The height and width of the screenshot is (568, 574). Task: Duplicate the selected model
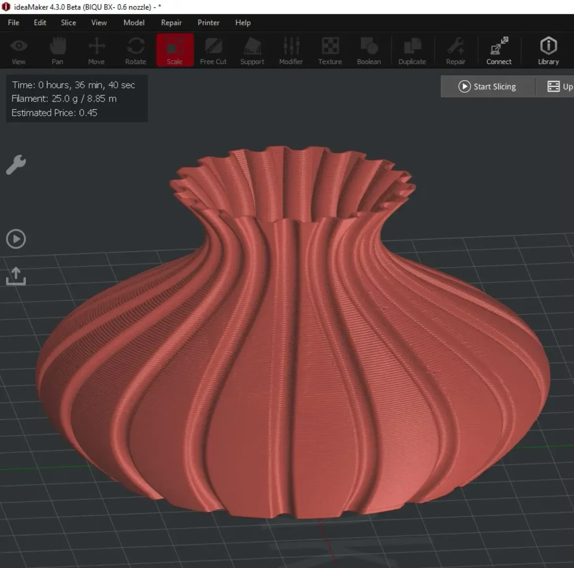coord(412,51)
